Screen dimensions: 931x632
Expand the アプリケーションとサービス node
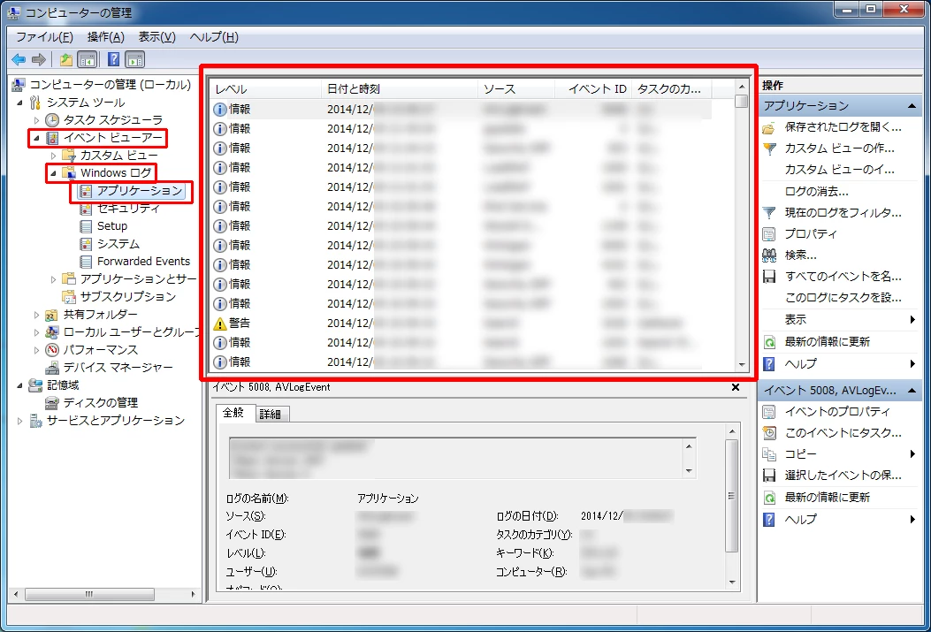tap(53, 279)
